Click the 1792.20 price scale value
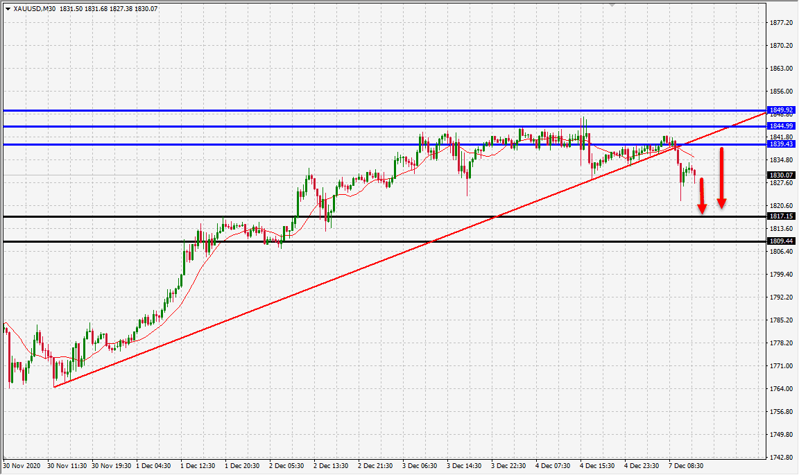 coord(781,297)
